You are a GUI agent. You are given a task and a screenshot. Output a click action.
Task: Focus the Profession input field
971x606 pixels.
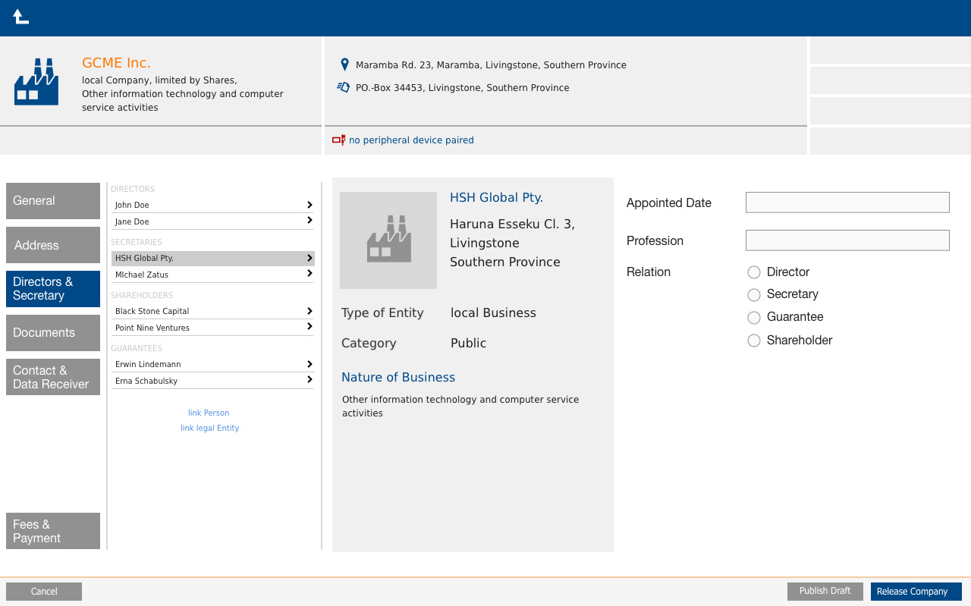click(847, 240)
